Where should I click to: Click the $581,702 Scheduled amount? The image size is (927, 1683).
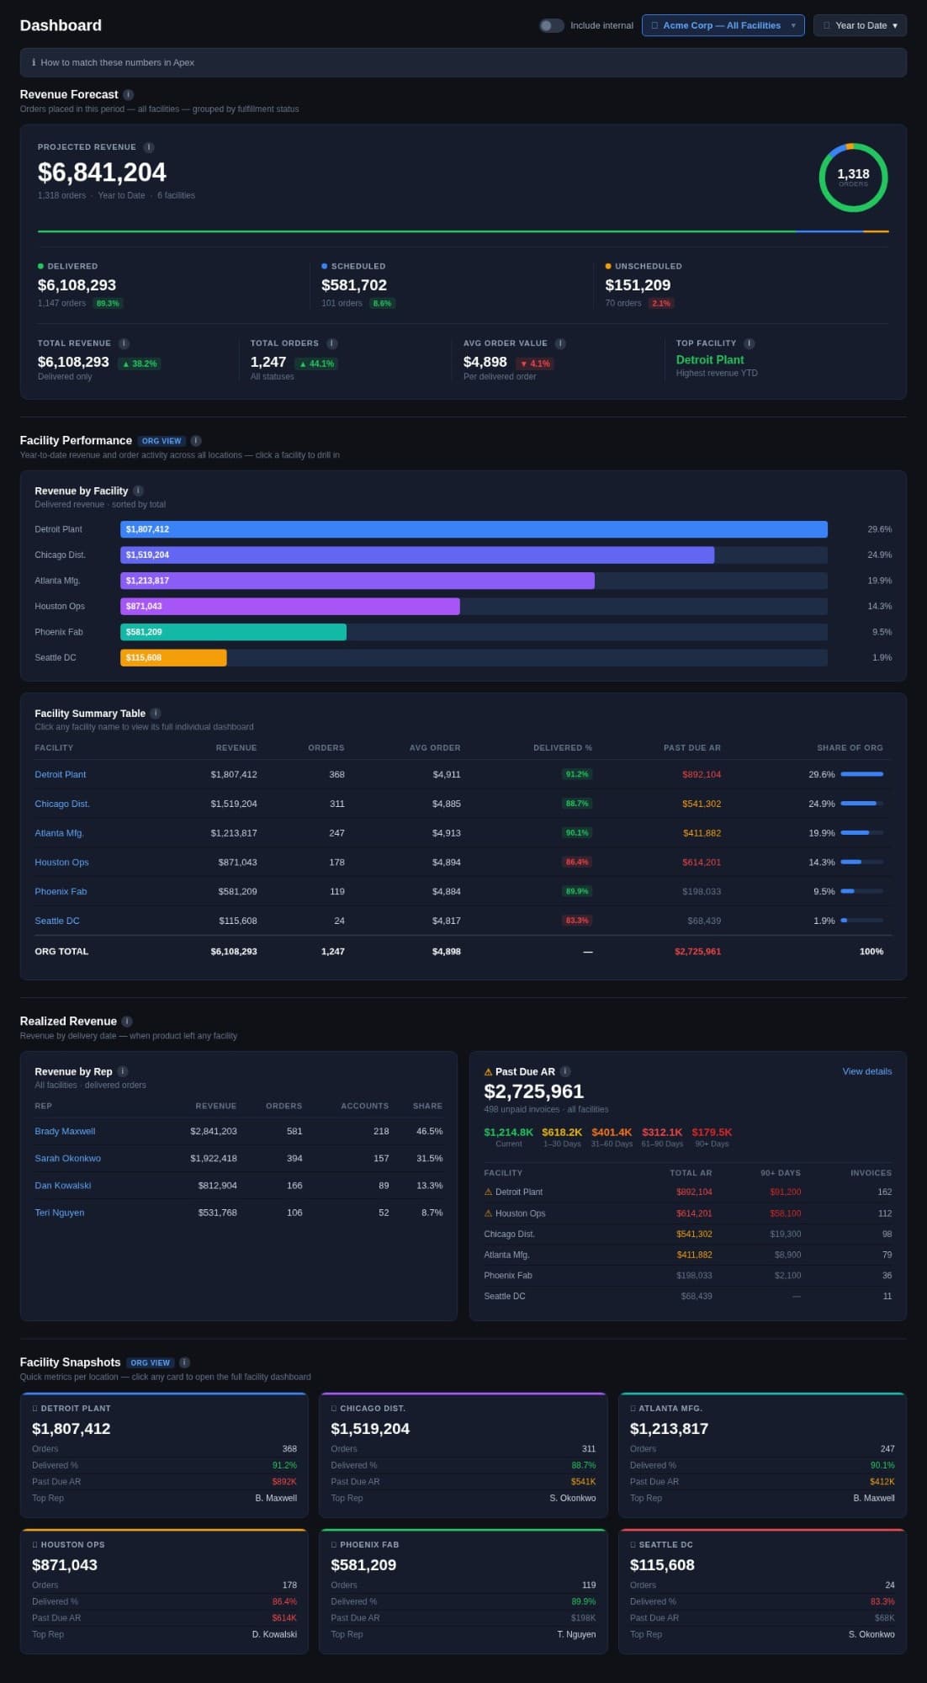354,285
